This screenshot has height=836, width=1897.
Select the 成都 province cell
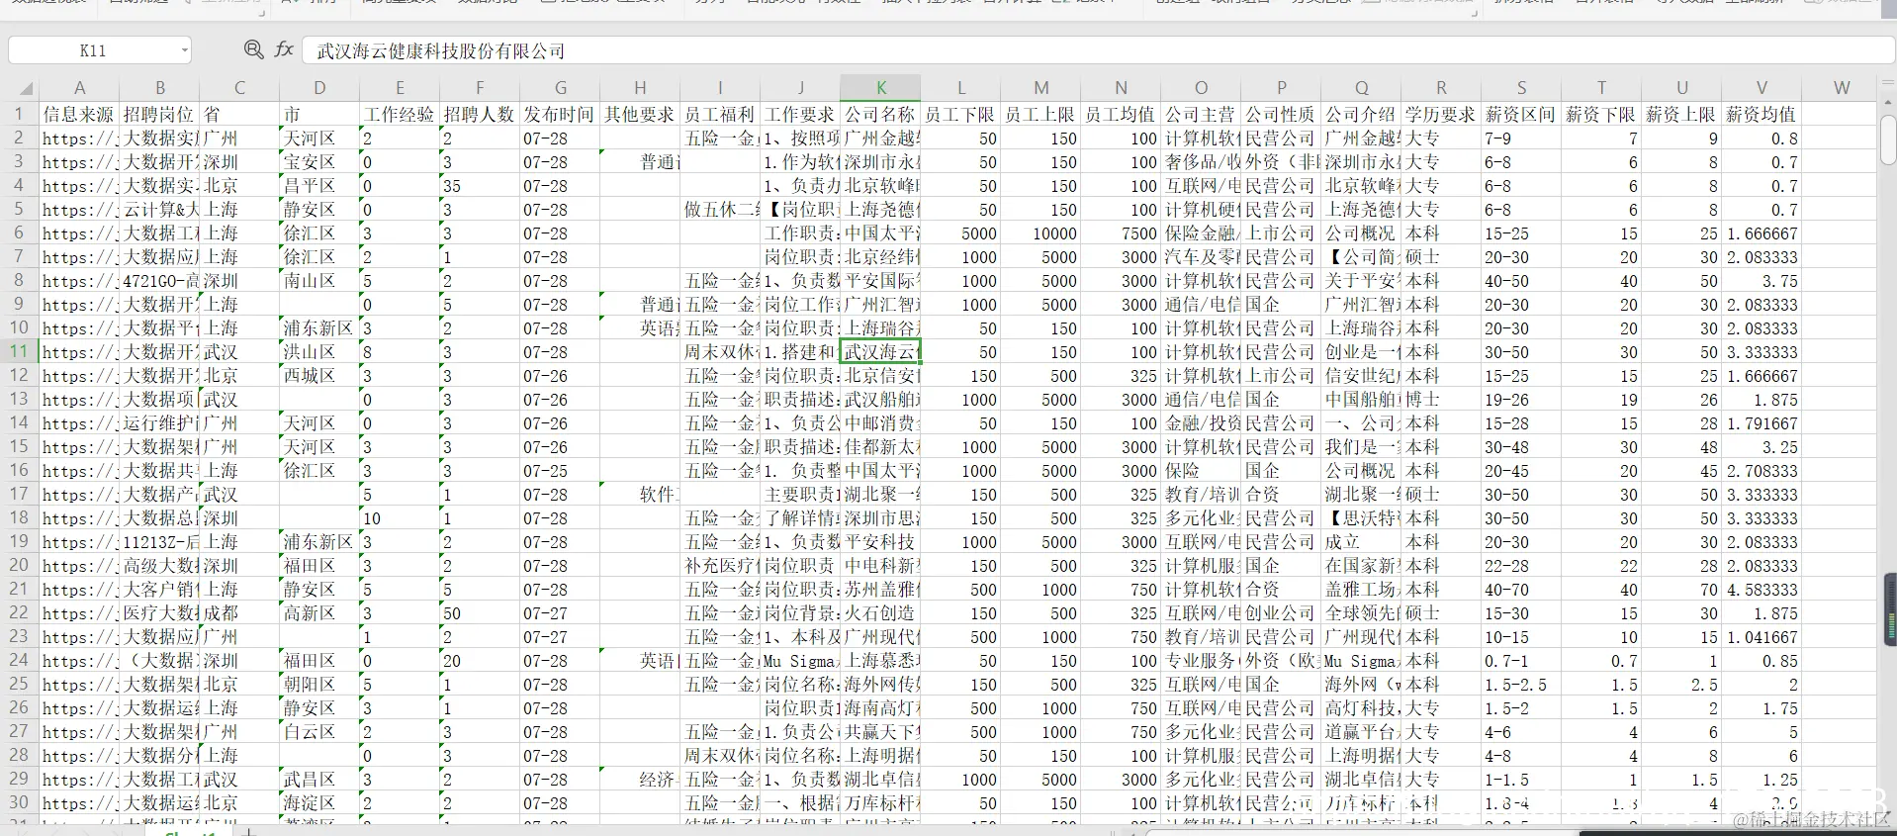point(239,613)
